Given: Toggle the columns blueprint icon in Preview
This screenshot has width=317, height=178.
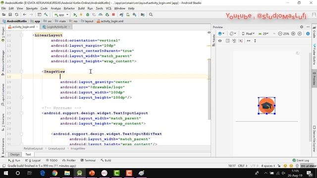Looking at the screenshot, I should click(x=227, y=41).
